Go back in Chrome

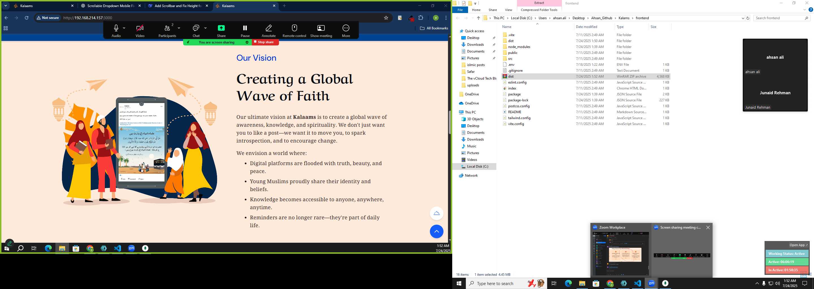[6, 18]
